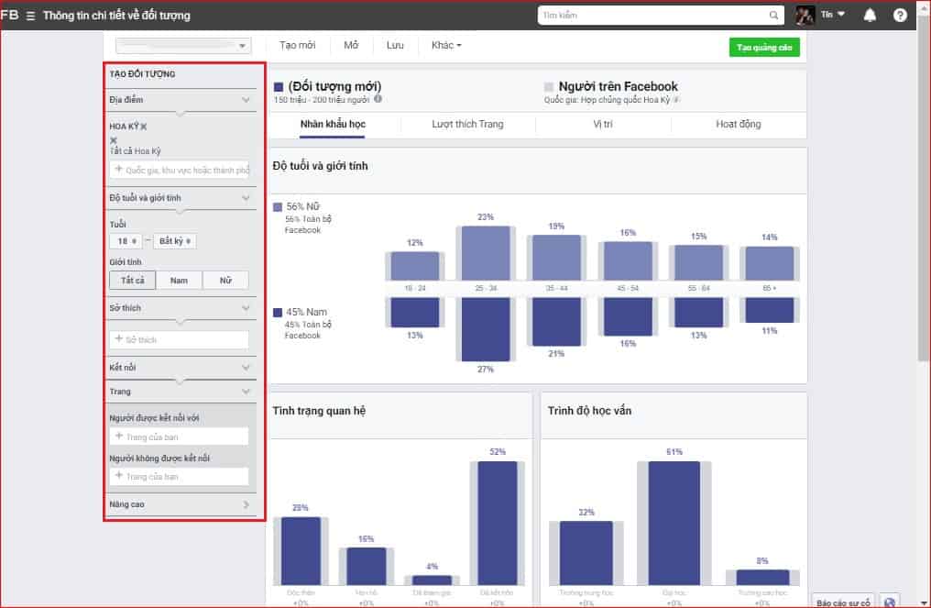Click the Sở thích input field

coord(179,339)
